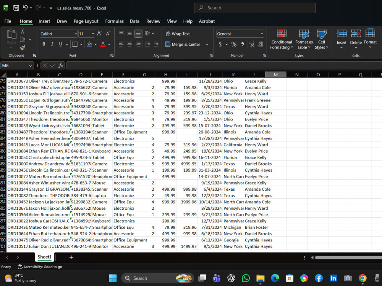Click Insert cells button
Viewport: 382px width, 286px height.
[341, 39]
